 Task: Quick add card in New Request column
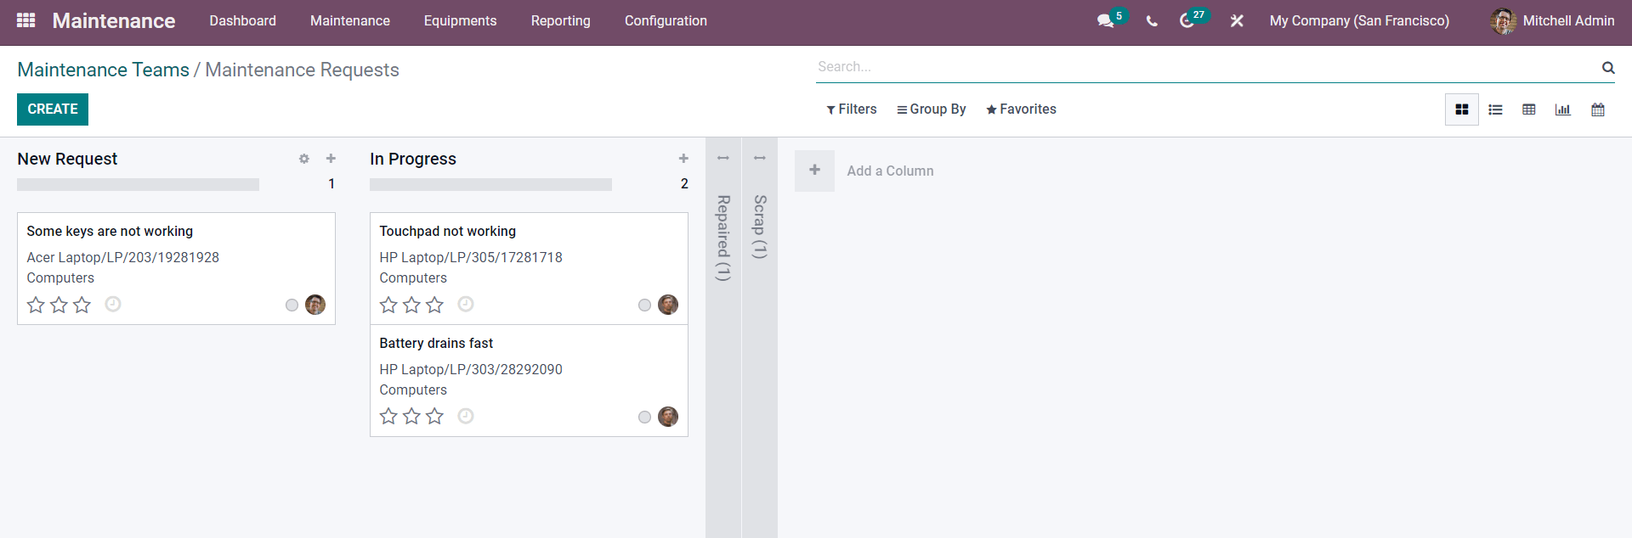click(331, 159)
